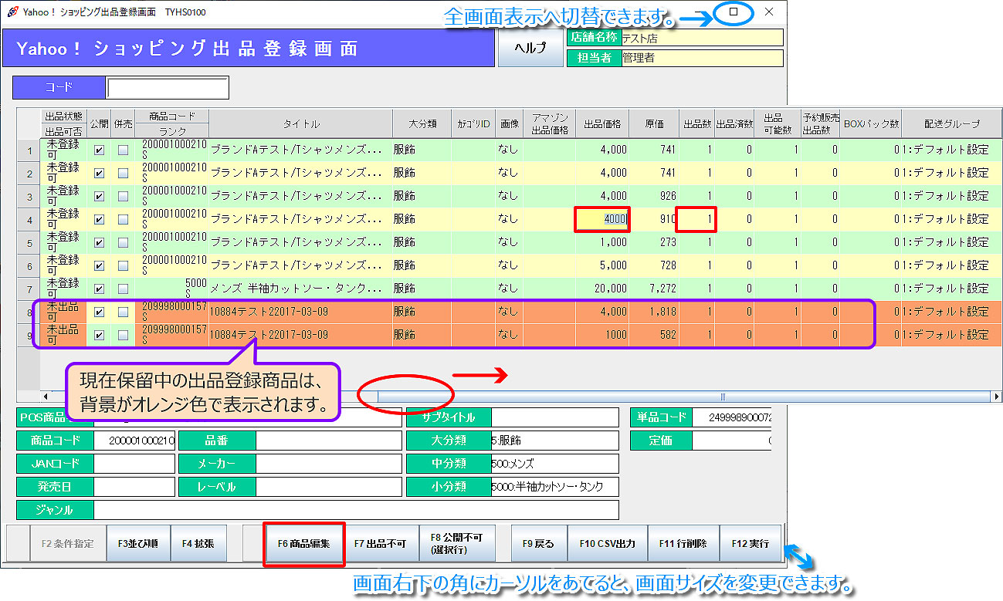Click the コード input field
Screen dimensions: 1003x601
tap(168, 88)
